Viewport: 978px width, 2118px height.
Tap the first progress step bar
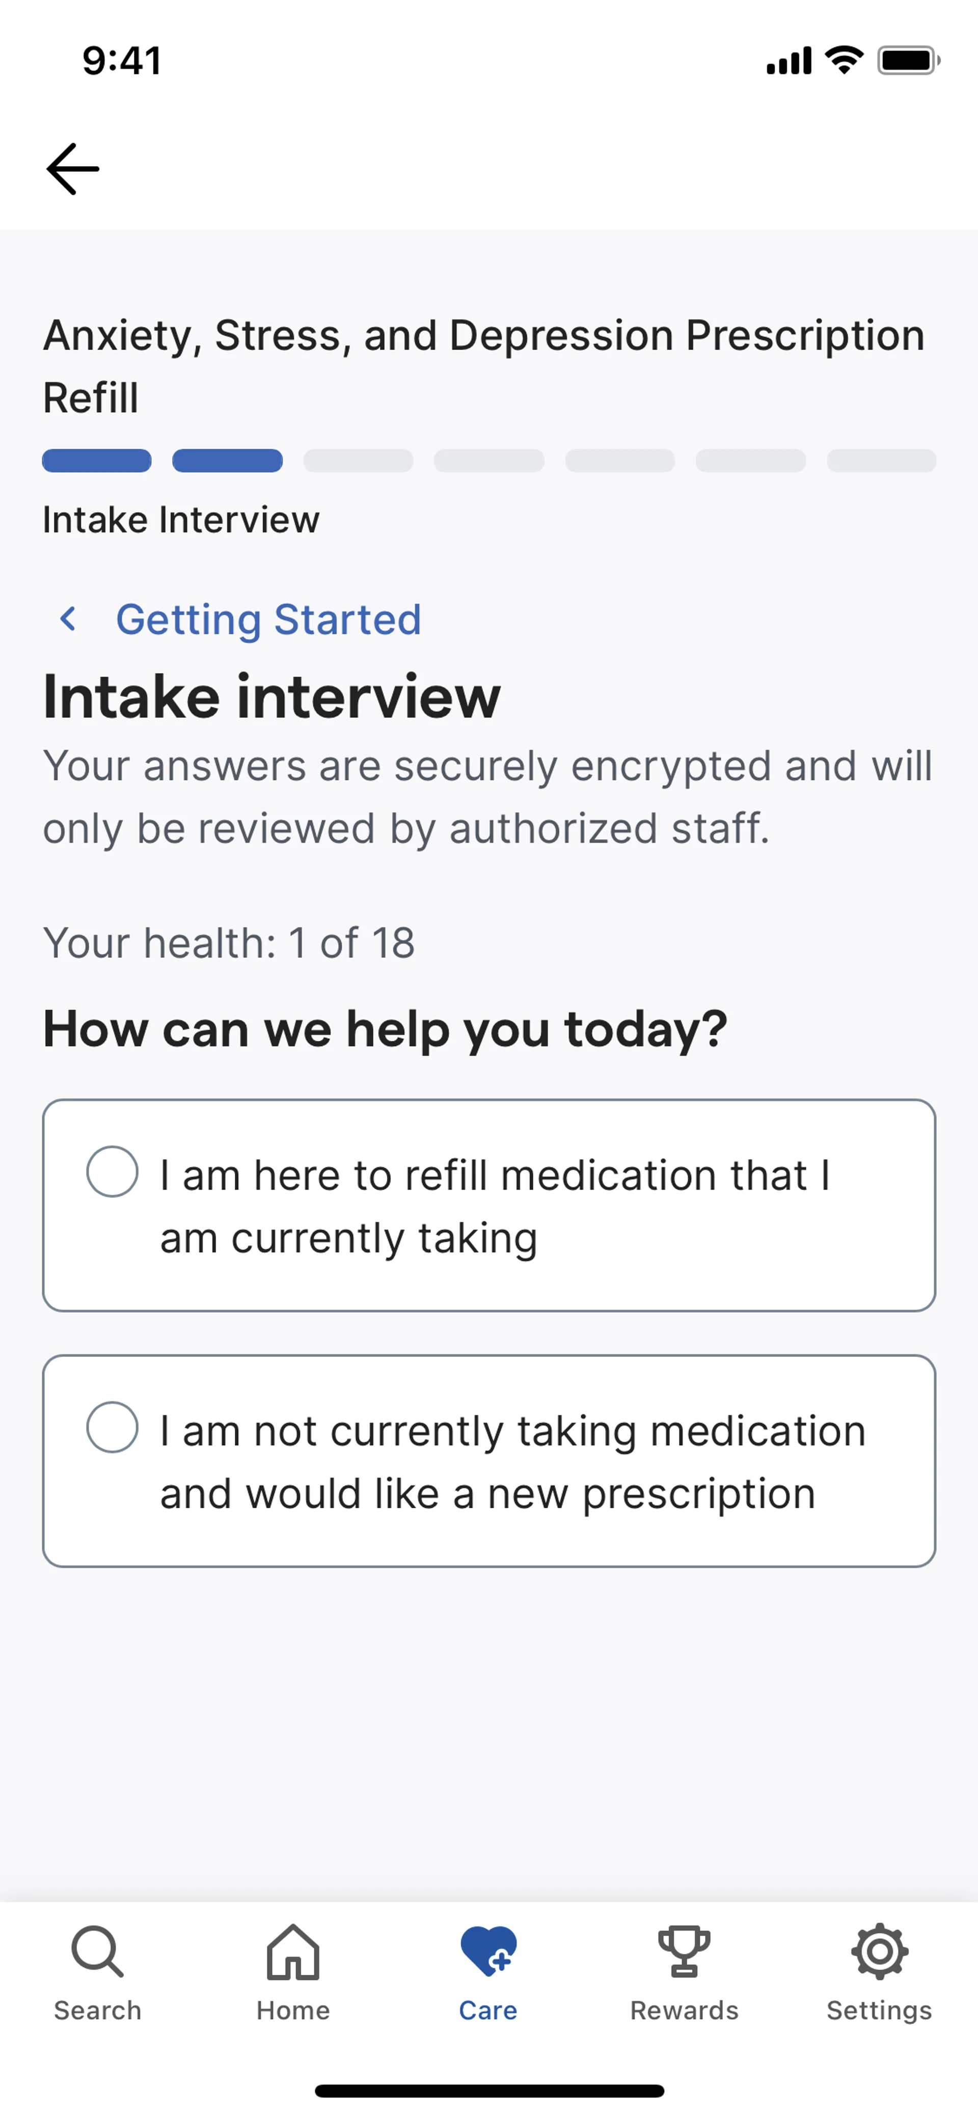coord(97,461)
